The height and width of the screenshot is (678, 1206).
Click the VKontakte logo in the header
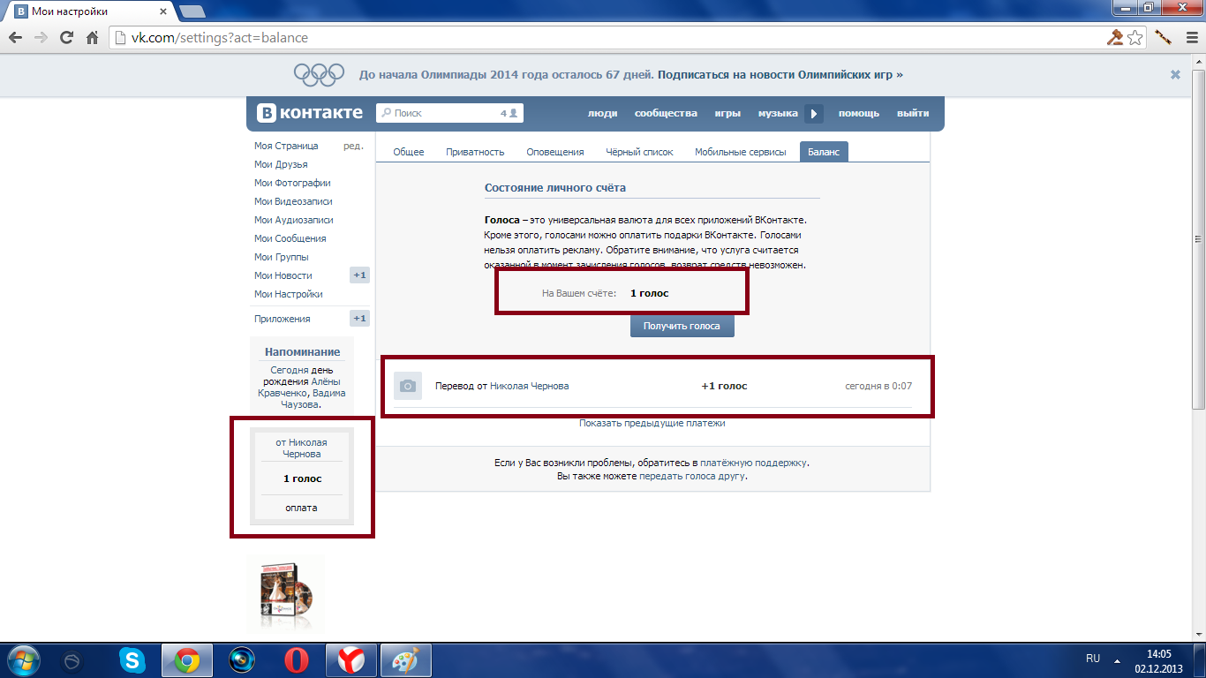(310, 113)
